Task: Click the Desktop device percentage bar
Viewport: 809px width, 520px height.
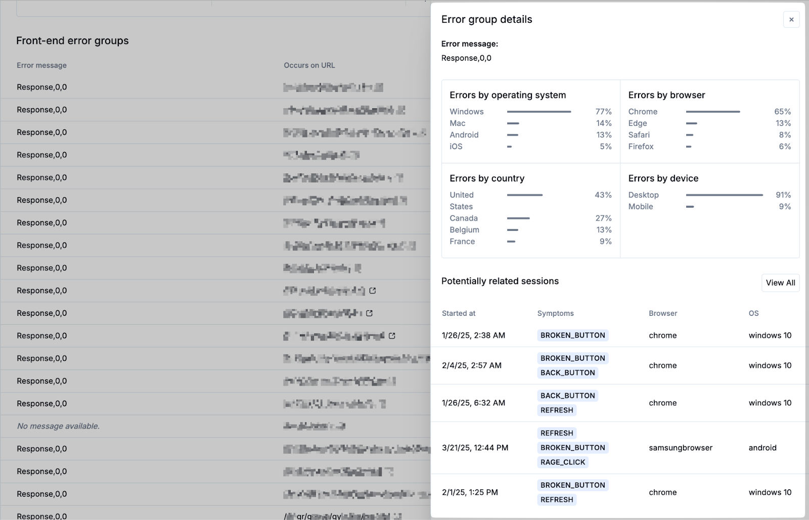Action: (724, 195)
